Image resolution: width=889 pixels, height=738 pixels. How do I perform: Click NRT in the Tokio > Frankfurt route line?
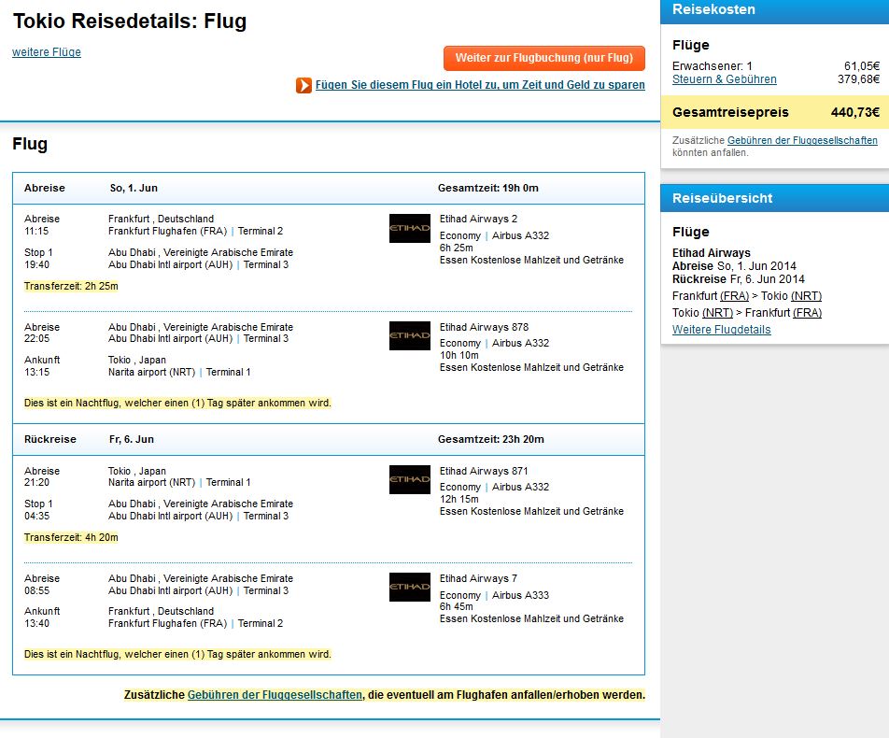point(717,313)
